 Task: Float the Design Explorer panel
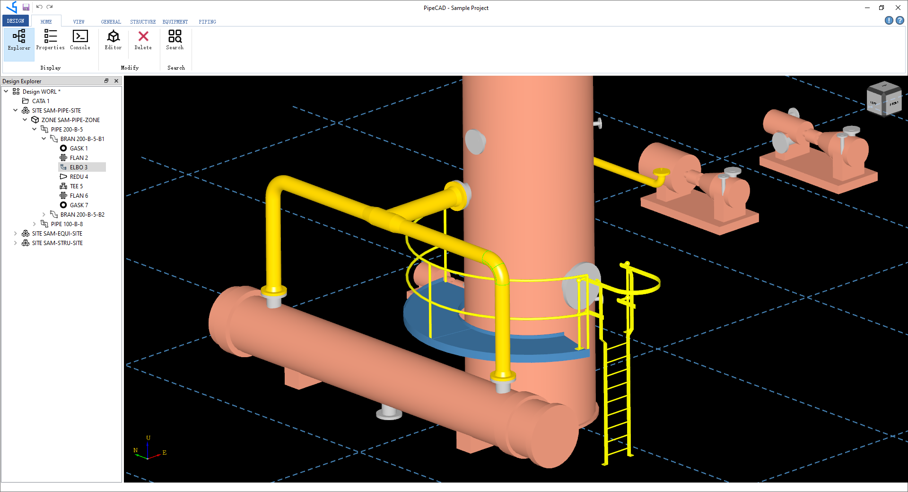point(106,81)
